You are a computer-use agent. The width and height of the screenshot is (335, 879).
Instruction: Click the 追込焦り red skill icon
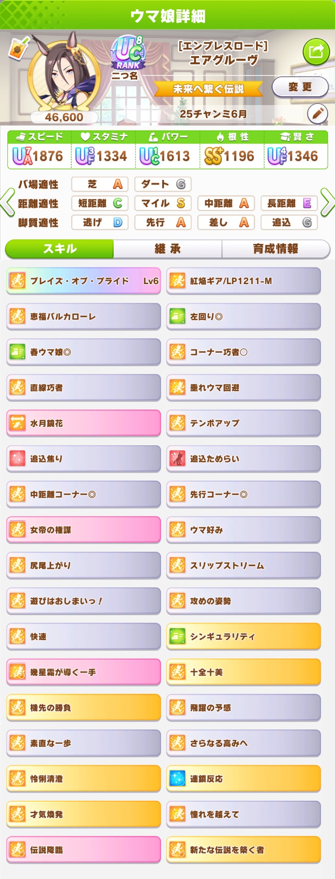coord(18,459)
